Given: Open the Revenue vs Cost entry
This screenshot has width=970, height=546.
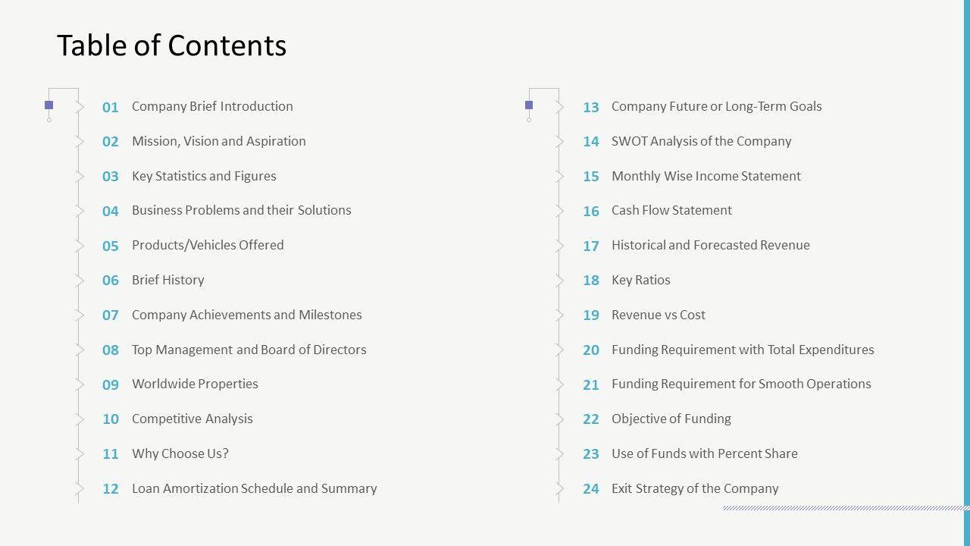Looking at the screenshot, I should point(658,315).
